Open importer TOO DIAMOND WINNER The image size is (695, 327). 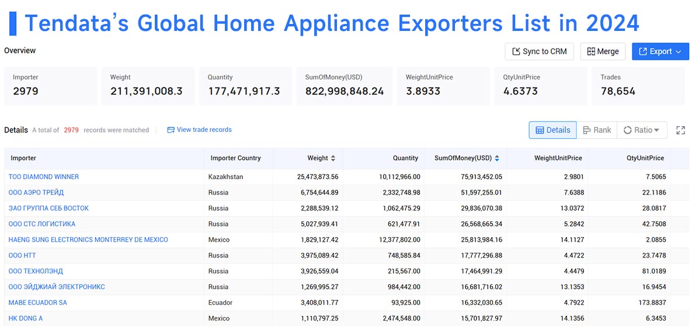pyautogui.click(x=43, y=177)
